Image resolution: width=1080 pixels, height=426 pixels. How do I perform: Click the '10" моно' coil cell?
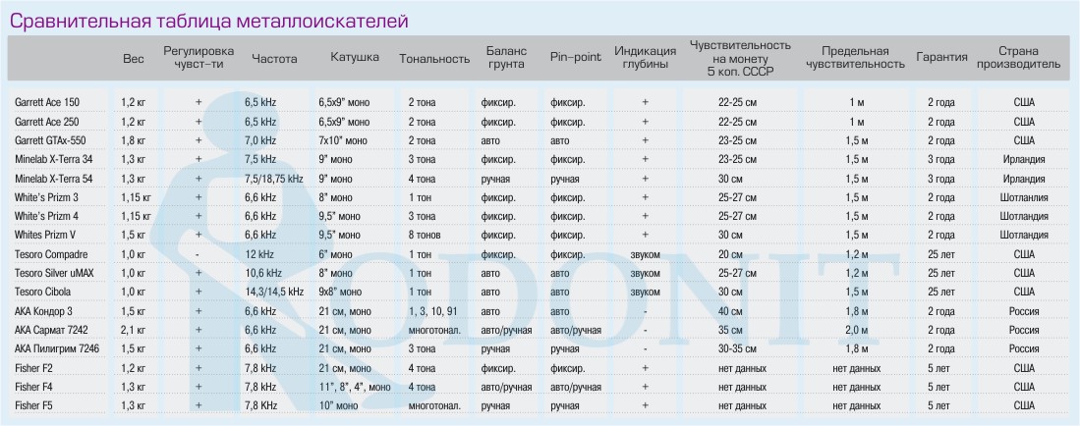pos(338,406)
